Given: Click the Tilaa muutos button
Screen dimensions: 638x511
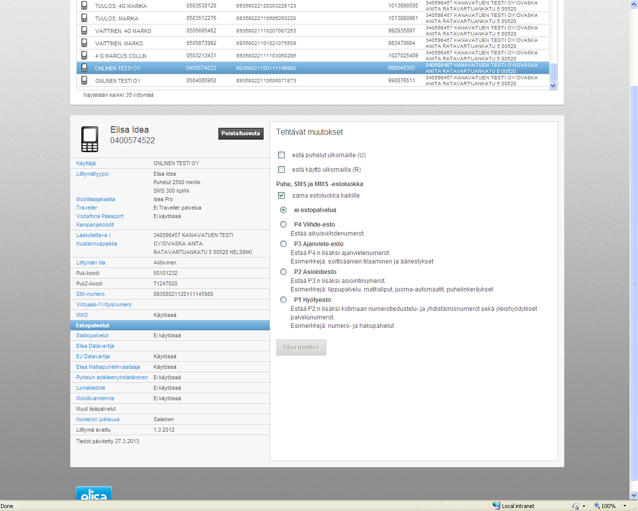Looking at the screenshot, I should click(301, 347).
